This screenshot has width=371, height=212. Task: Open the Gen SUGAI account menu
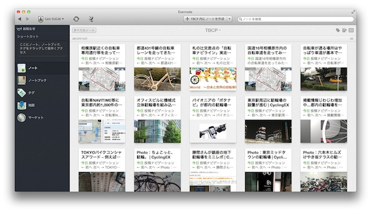click(51, 19)
